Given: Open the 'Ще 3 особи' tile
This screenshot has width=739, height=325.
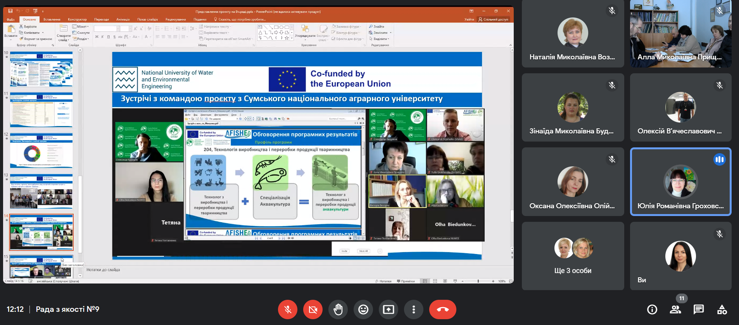Looking at the screenshot, I should tap(573, 256).
